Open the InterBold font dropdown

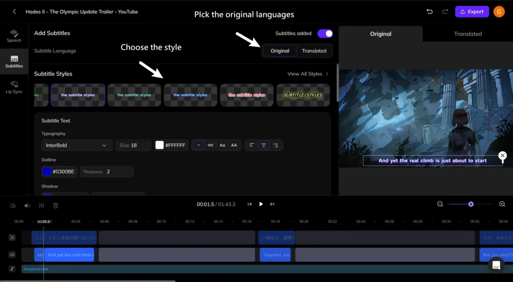(x=77, y=145)
